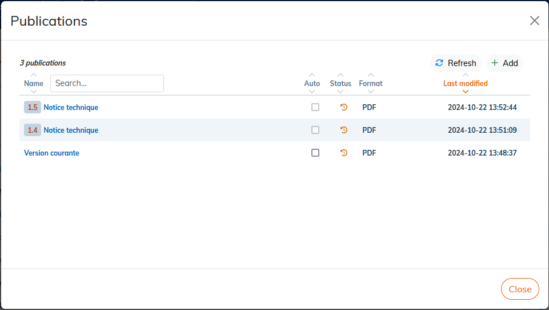The width and height of the screenshot is (549, 310).
Task: Click the Last modified column header
Action: click(466, 83)
